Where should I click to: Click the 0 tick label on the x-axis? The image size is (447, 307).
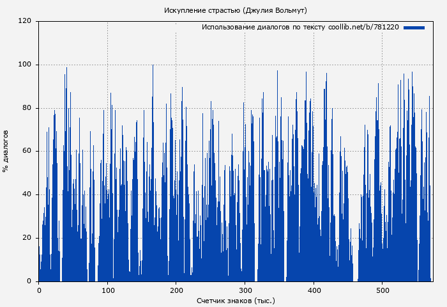tap(39, 290)
